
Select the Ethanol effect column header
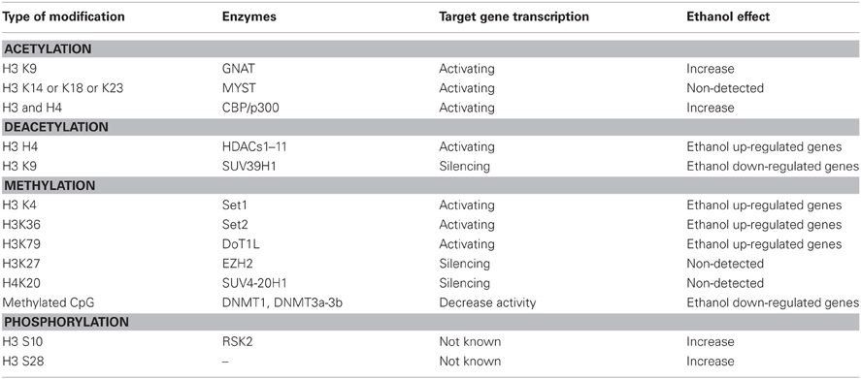[x=728, y=17]
